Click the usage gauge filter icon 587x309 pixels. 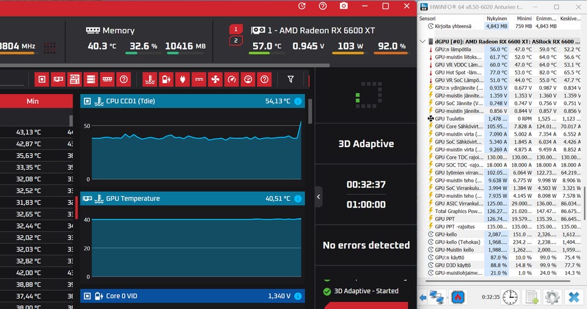(x=232, y=79)
